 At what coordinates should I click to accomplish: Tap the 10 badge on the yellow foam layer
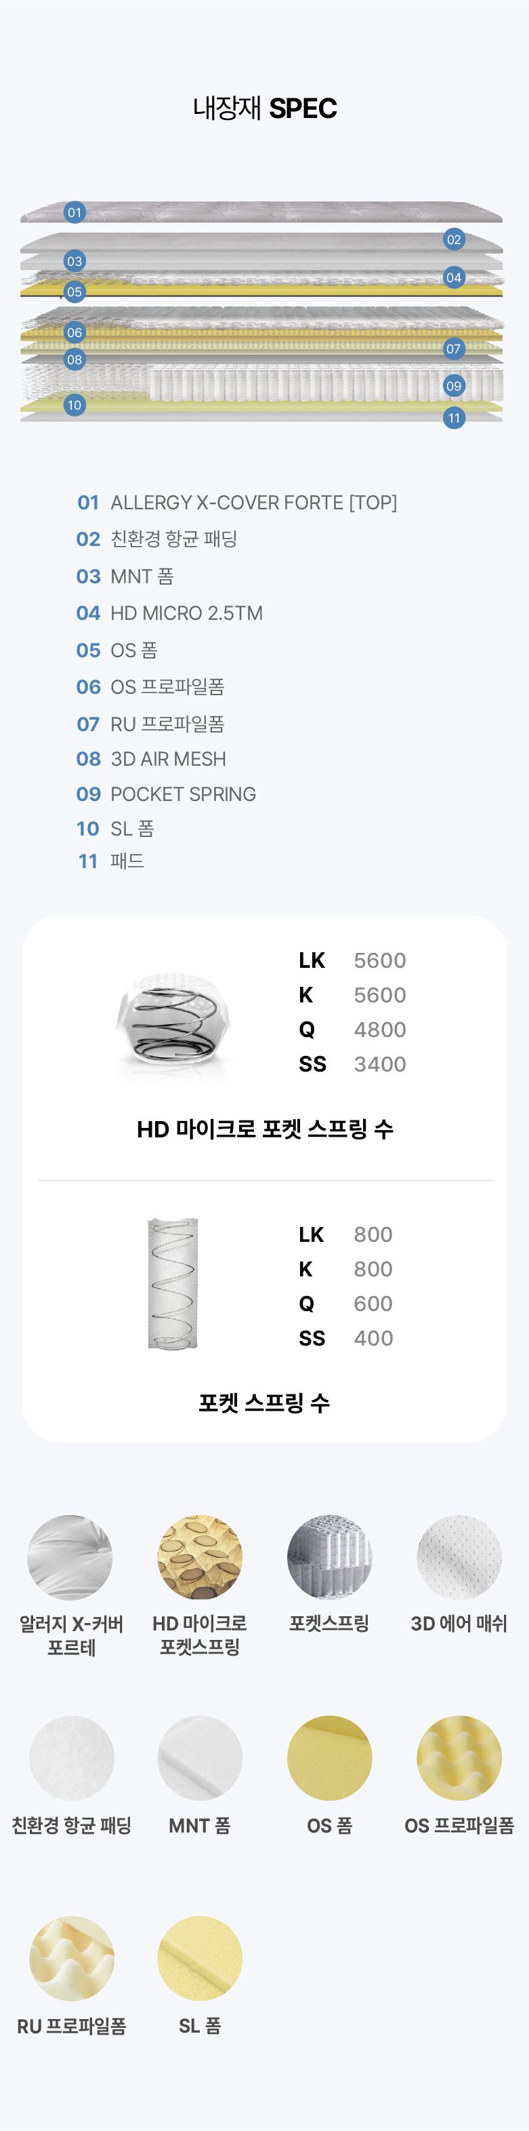[75, 406]
